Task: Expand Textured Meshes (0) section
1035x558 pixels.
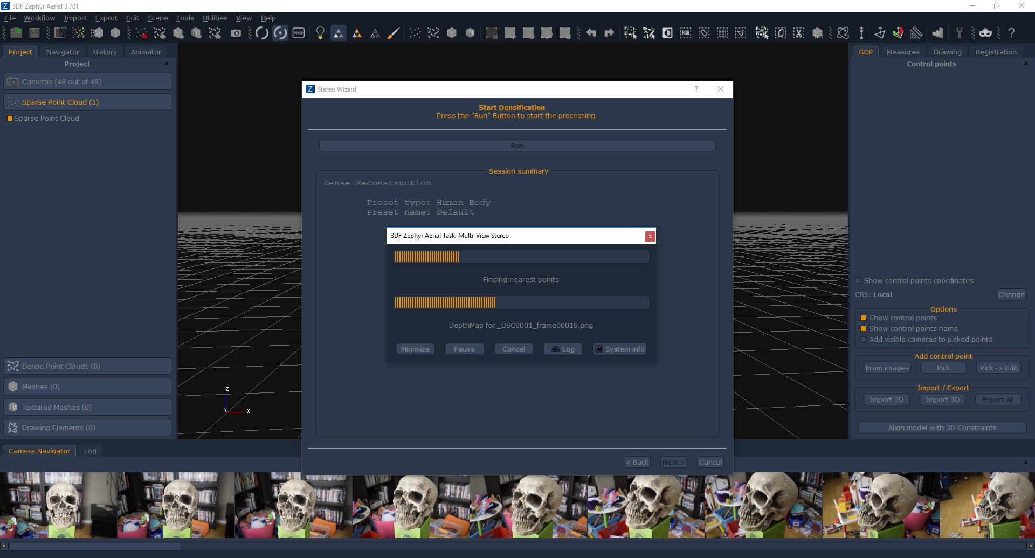Action: point(88,407)
